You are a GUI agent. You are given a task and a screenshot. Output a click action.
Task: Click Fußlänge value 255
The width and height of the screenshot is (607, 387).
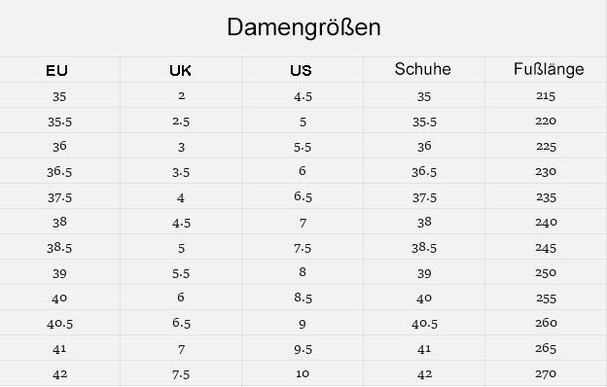(547, 299)
